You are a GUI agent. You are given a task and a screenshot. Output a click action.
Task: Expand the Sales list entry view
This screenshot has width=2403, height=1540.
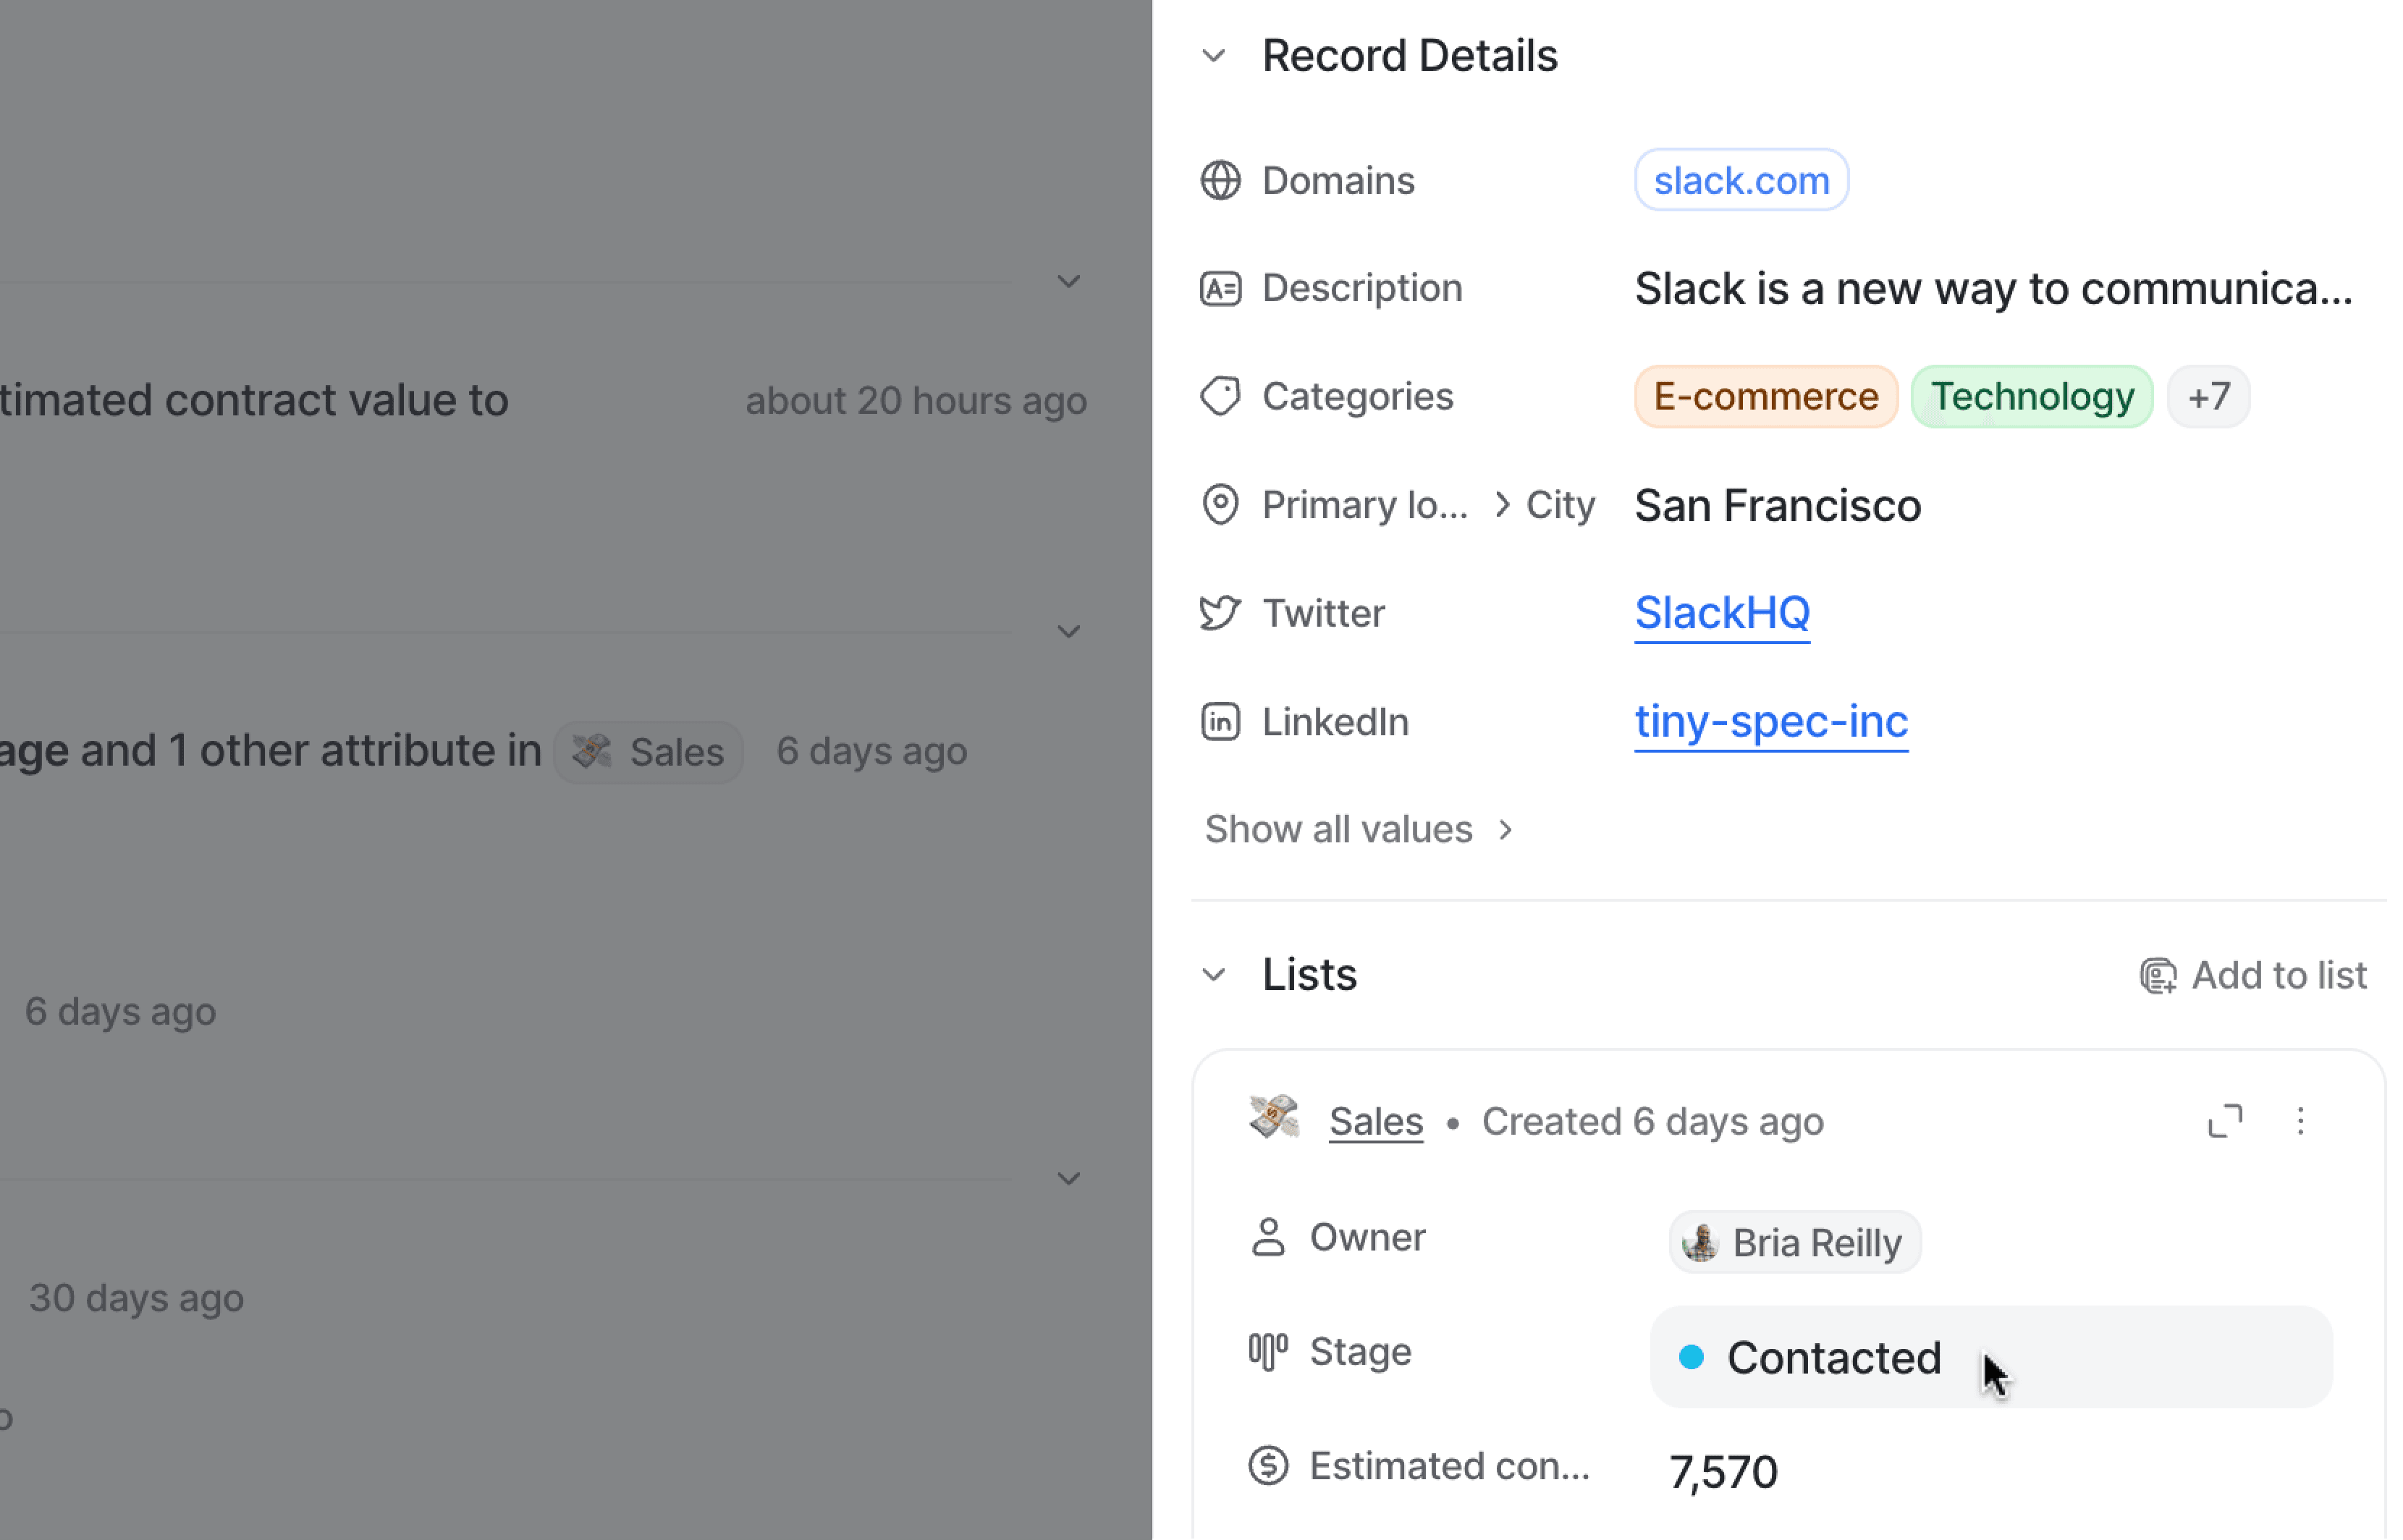(2224, 1122)
